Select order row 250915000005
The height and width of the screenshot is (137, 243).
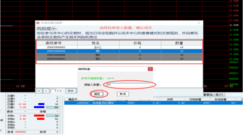[119, 55]
